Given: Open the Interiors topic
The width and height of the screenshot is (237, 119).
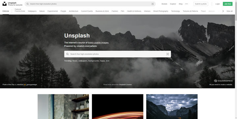Looking at the screenshot, I should tap(147, 11).
